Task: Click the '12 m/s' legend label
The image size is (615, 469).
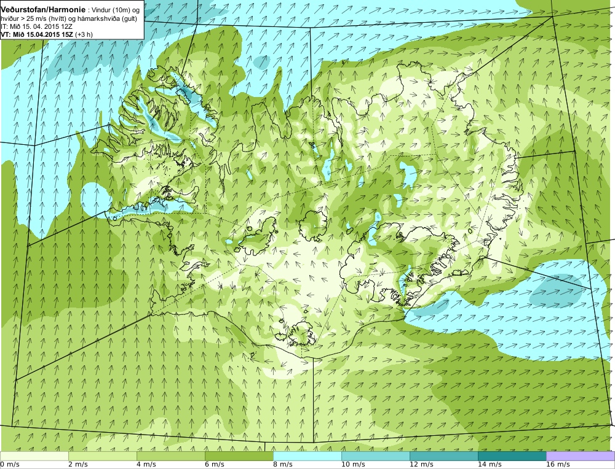Action: coord(421,465)
